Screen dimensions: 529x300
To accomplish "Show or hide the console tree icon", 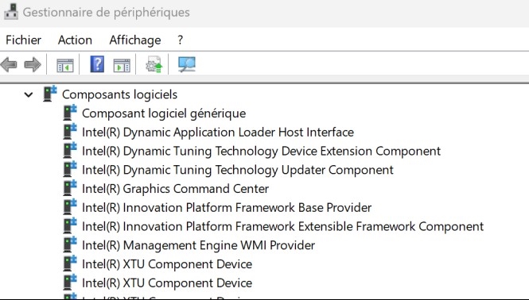I will [x=65, y=64].
